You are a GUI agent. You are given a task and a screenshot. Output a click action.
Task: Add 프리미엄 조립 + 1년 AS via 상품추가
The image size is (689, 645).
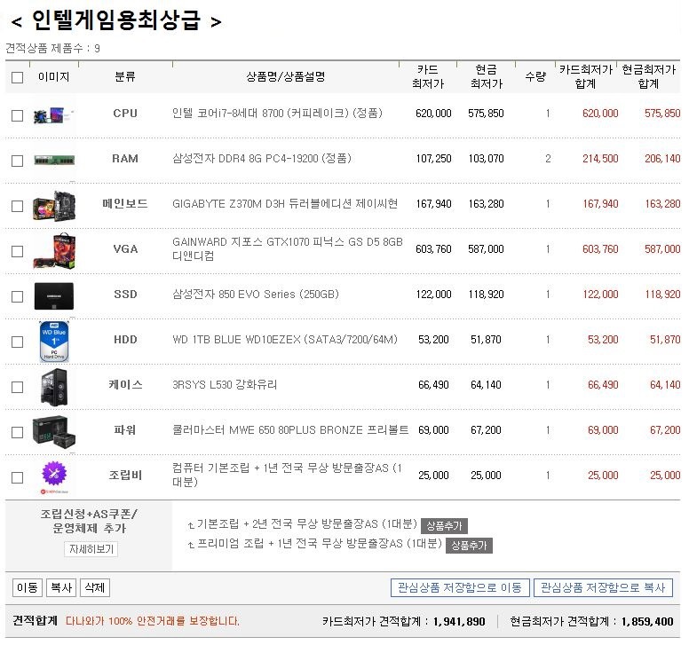[469, 546]
